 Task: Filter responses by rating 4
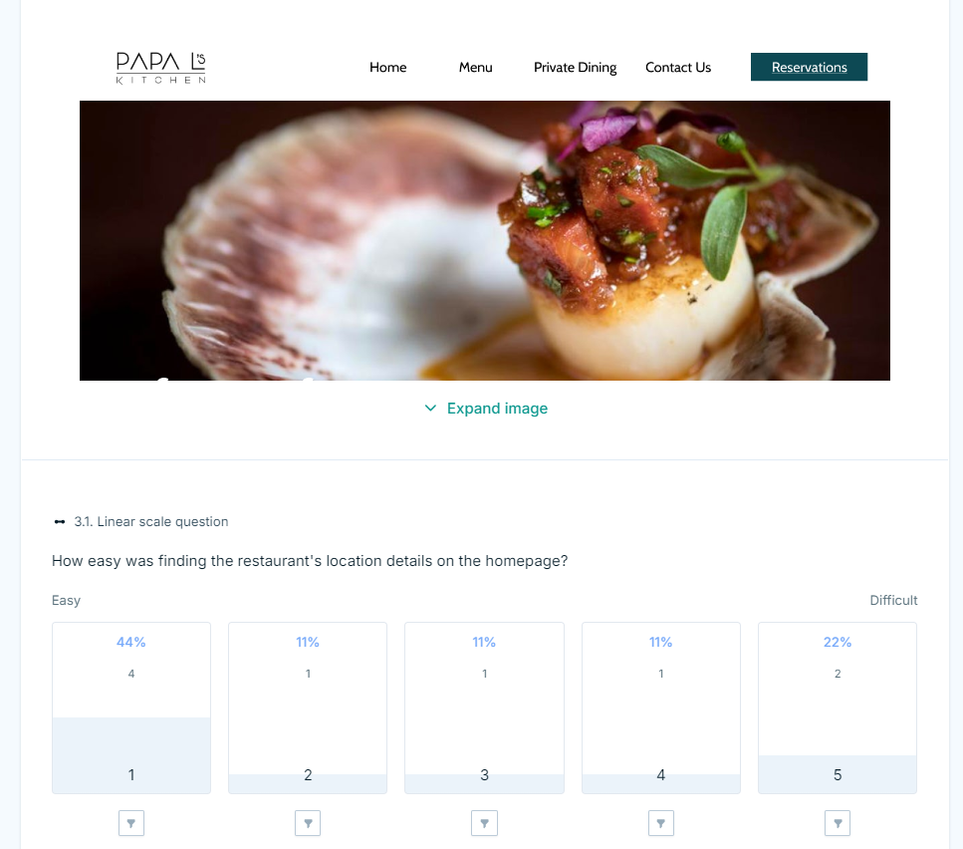click(x=661, y=823)
